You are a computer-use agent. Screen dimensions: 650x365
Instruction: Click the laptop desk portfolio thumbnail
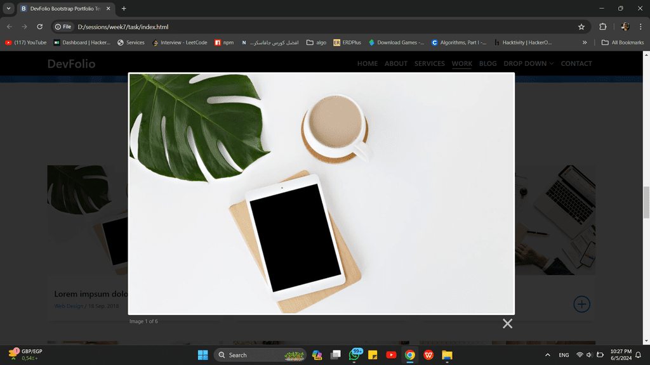pos(555,220)
